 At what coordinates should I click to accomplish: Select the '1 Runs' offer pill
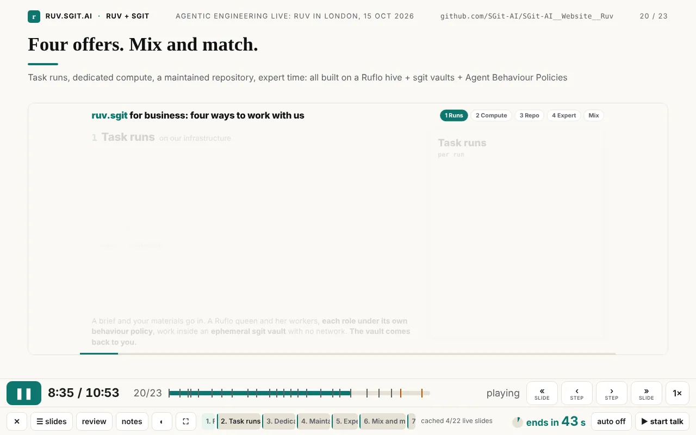454,115
